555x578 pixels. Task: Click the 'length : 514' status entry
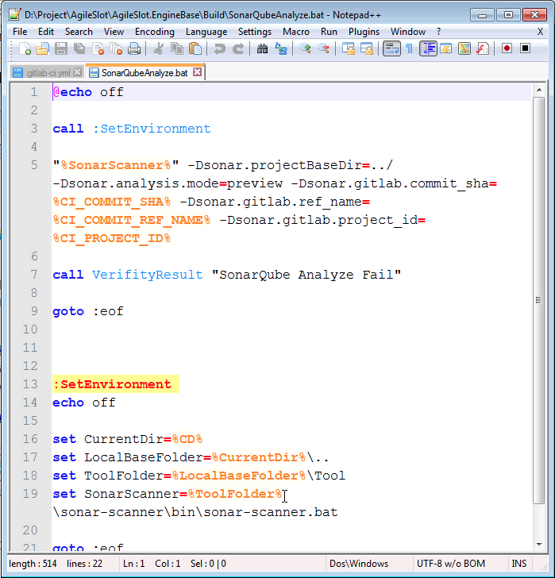33,564
